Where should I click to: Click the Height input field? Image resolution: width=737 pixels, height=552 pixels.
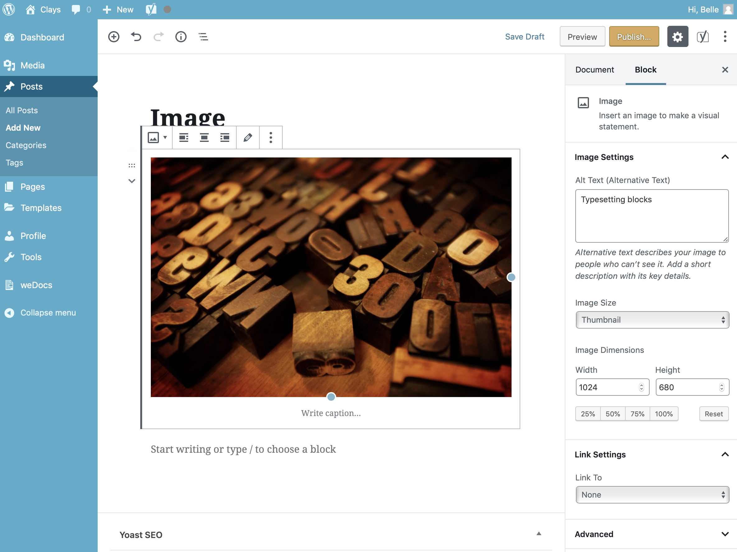pos(692,387)
